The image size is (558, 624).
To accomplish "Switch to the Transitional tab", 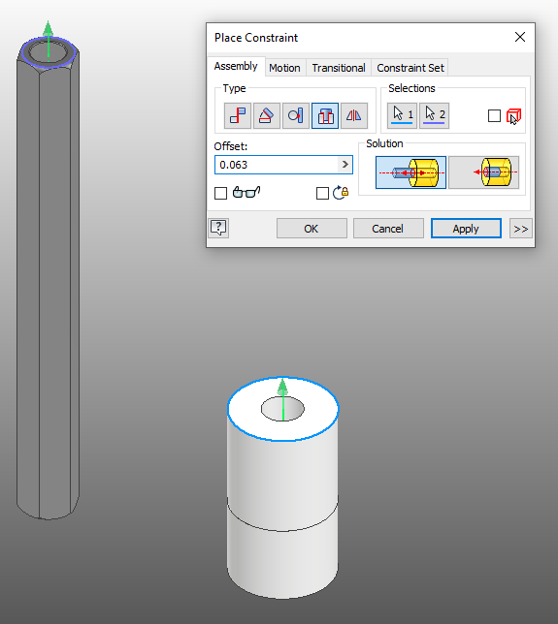I will point(339,68).
